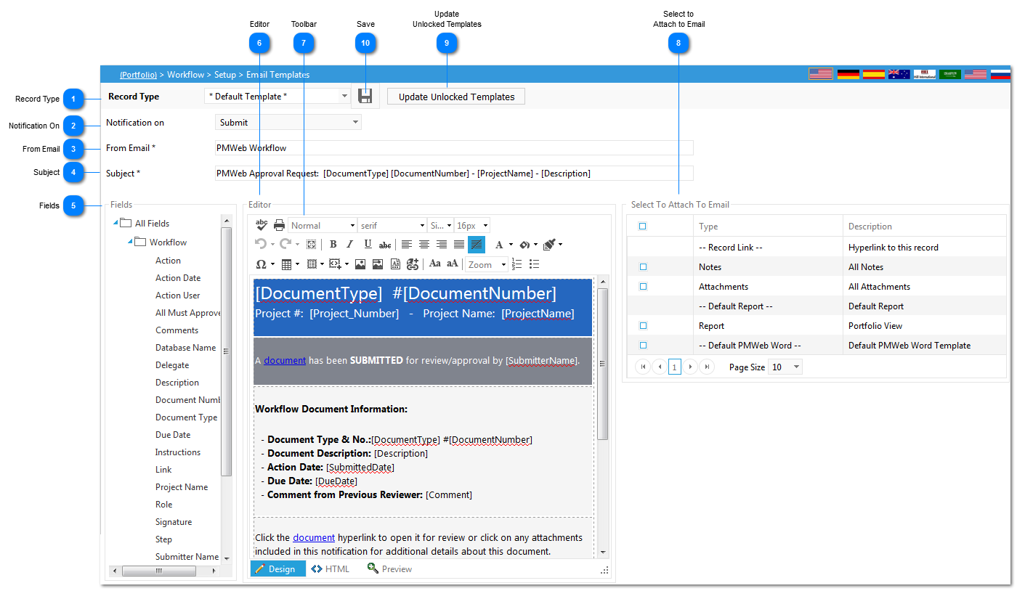Select the Russian flag language
Image resolution: width=1017 pixels, height=591 pixels.
click(x=1001, y=74)
